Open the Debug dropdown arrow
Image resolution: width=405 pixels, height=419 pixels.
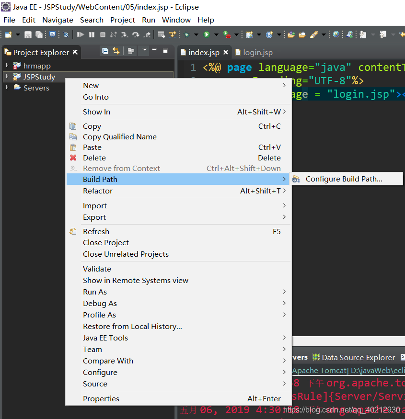[196, 34]
